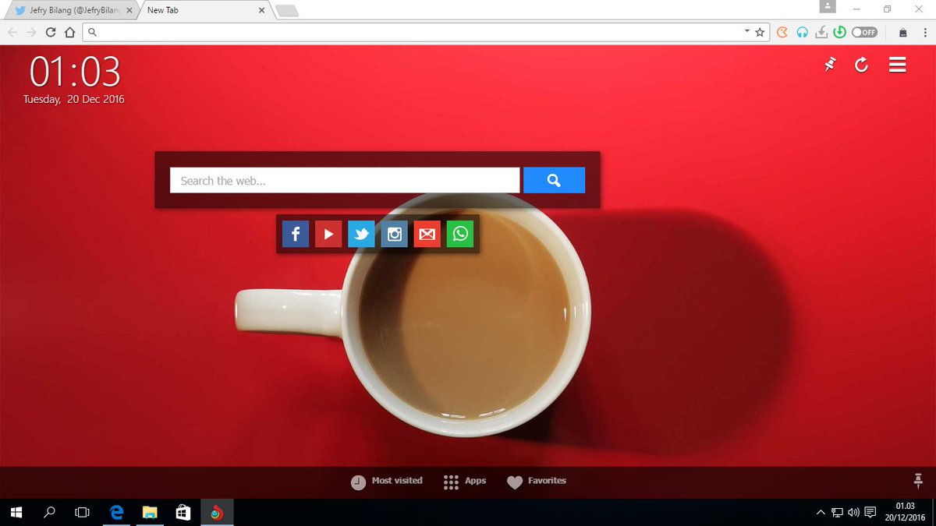Open the Windows Start menu
Viewport: 936px width, 526px height.
click(x=16, y=513)
